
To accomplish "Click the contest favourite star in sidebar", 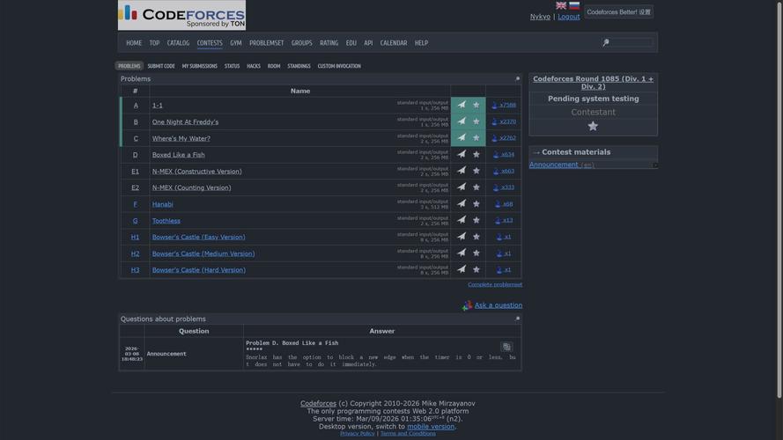I will (x=593, y=126).
